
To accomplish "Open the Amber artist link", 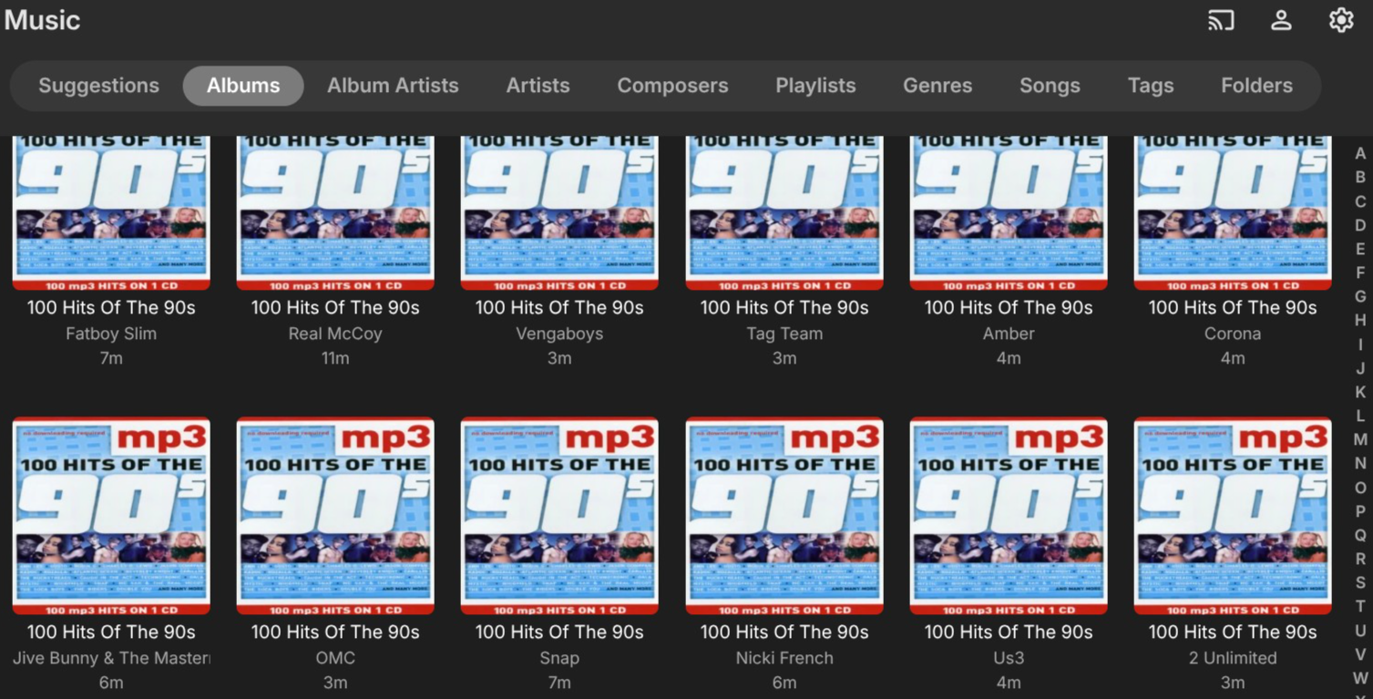I will coord(1009,334).
